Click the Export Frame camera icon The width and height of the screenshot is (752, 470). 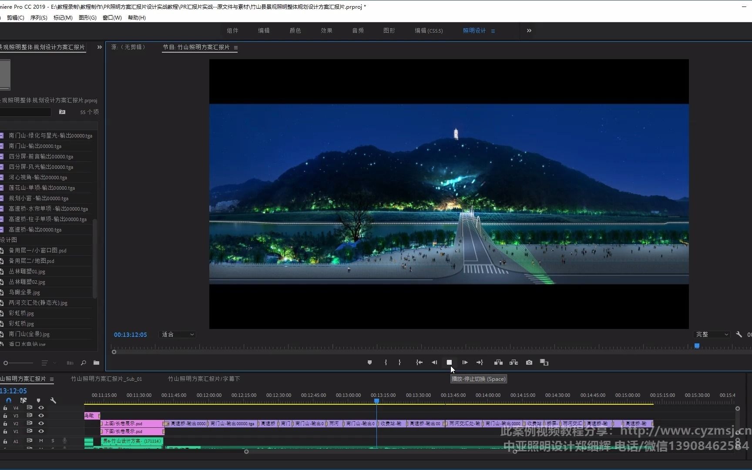coord(529,363)
